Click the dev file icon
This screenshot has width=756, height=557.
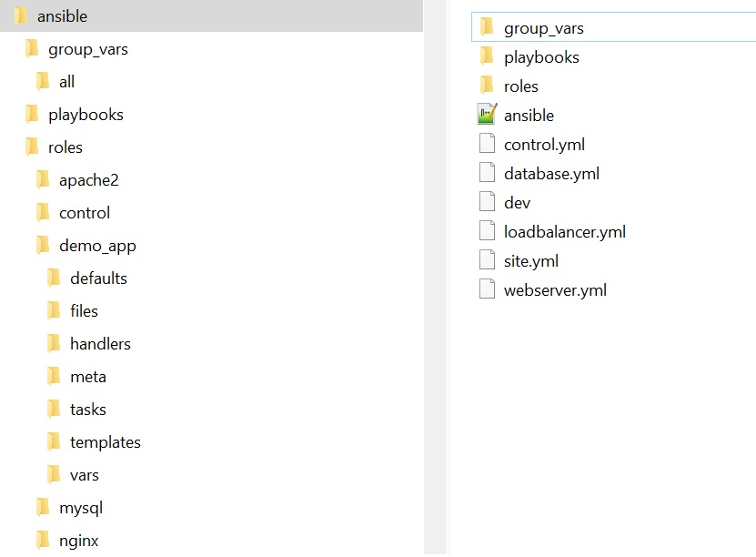(488, 203)
